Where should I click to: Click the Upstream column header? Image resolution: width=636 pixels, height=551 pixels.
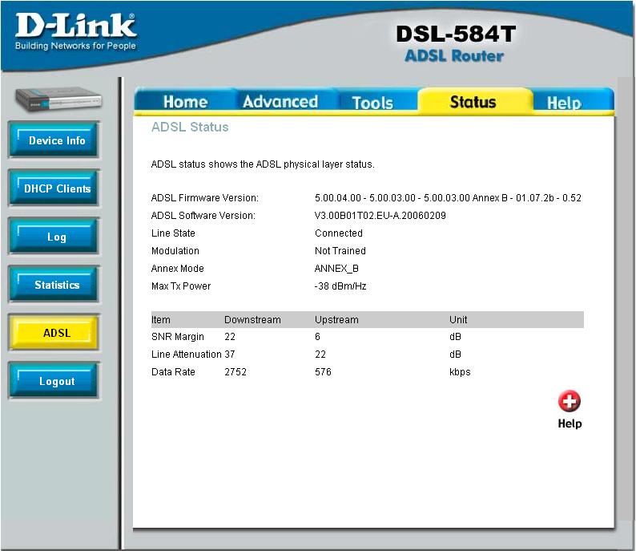click(336, 319)
